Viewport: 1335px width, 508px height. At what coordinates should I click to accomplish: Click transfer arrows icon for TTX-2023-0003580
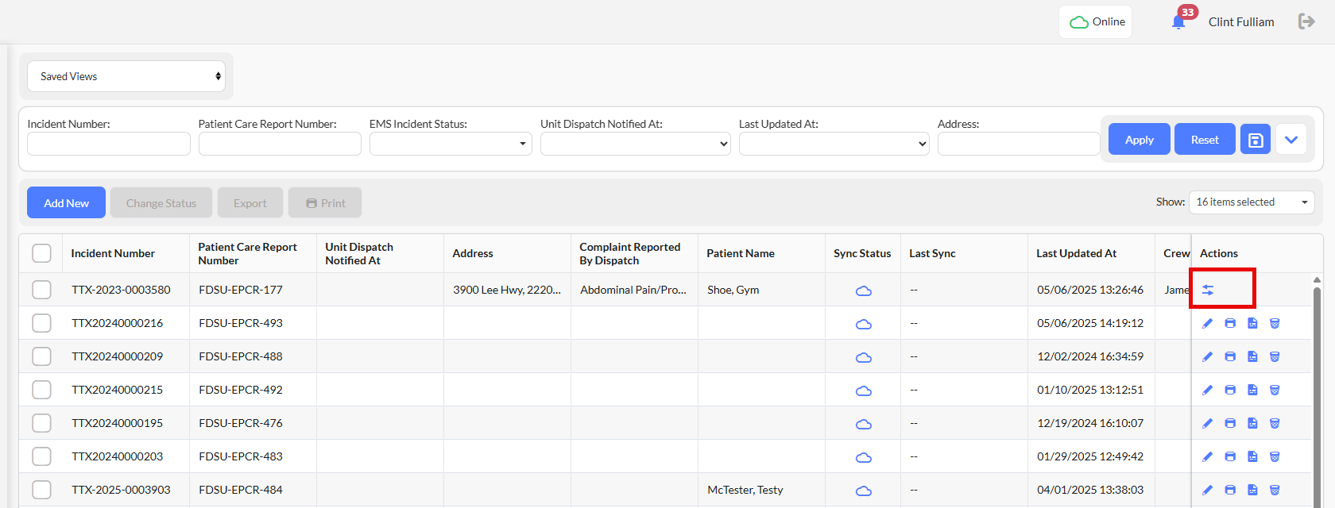(x=1208, y=291)
